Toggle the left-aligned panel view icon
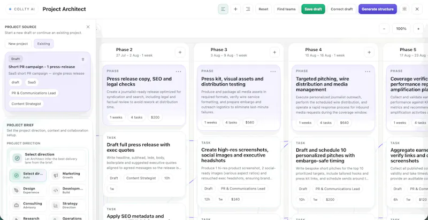The height and width of the screenshot is (220, 428). point(223,9)
